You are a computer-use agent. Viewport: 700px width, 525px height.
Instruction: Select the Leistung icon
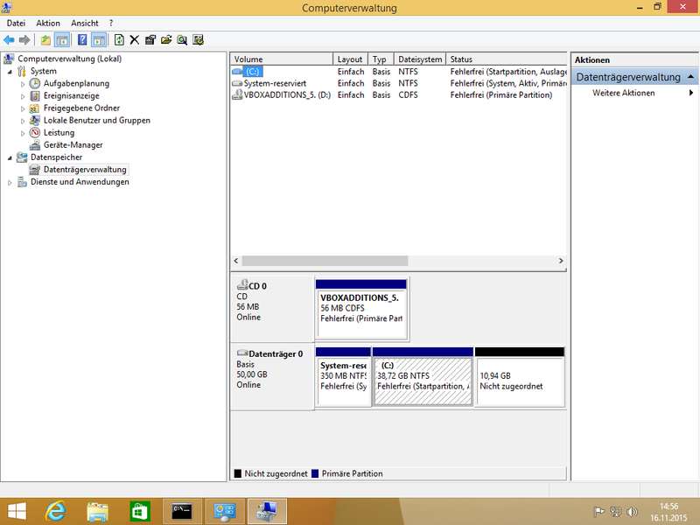[35, 133]
